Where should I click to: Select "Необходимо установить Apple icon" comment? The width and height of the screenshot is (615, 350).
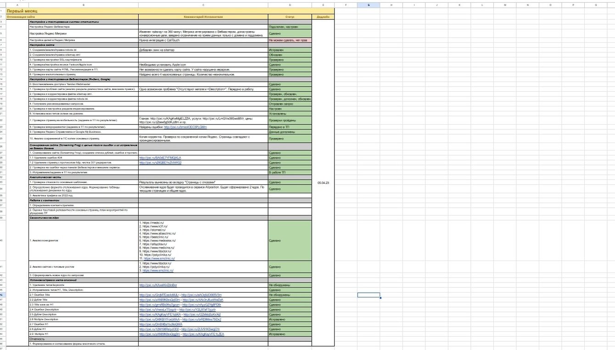203,65
